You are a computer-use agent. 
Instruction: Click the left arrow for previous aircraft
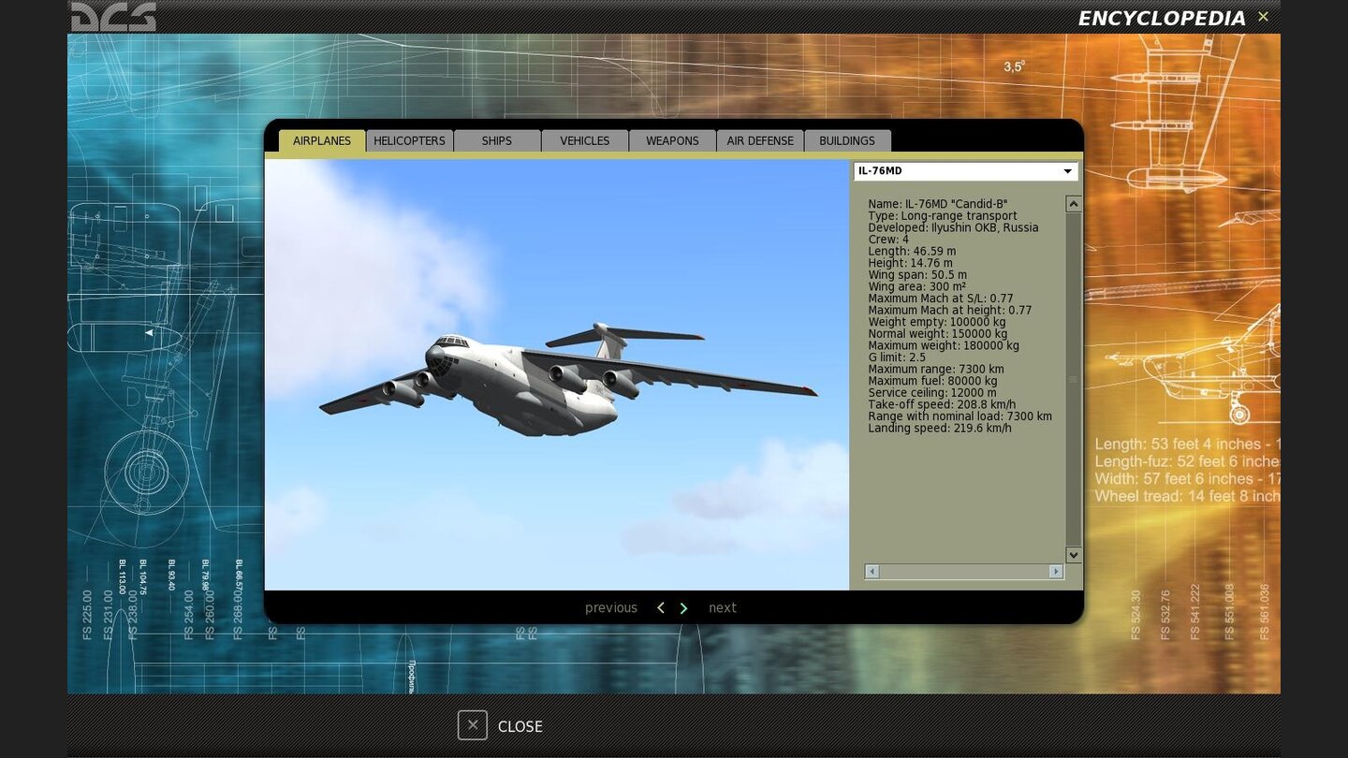(660, 608)
